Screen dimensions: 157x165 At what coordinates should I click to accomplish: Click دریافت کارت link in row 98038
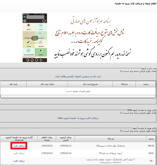click(19, 146)
